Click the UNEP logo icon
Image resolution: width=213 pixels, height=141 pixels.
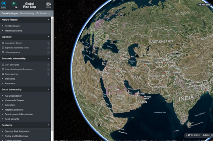pyautogui.click(x=3, y=5)
